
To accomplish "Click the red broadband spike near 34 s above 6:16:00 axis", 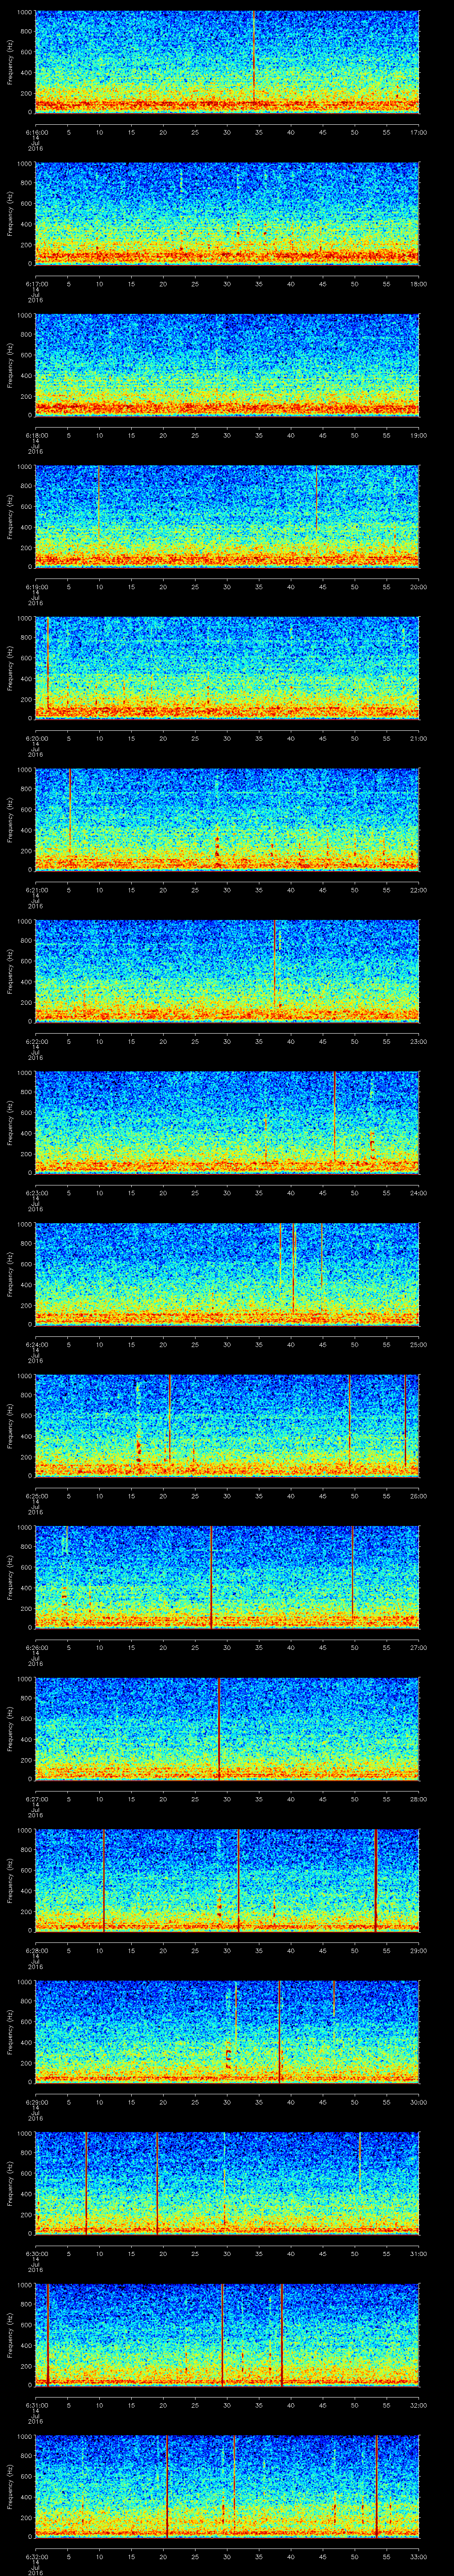I will pos(254,58).
